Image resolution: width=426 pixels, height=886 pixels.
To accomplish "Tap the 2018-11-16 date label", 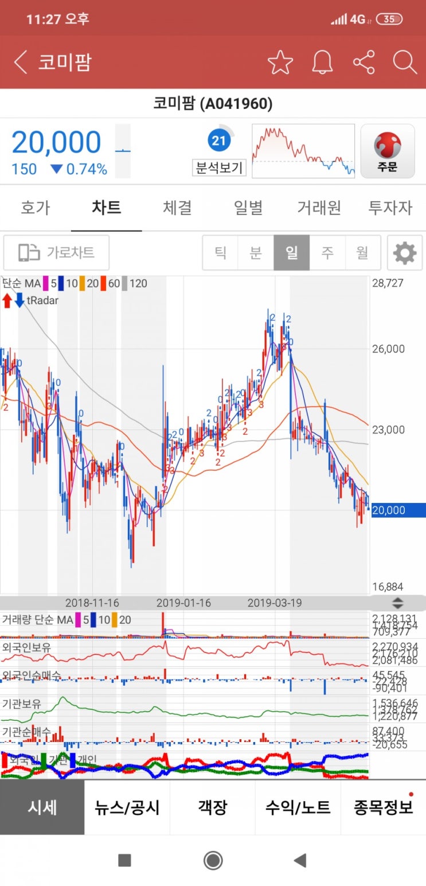I will (92, 603).
